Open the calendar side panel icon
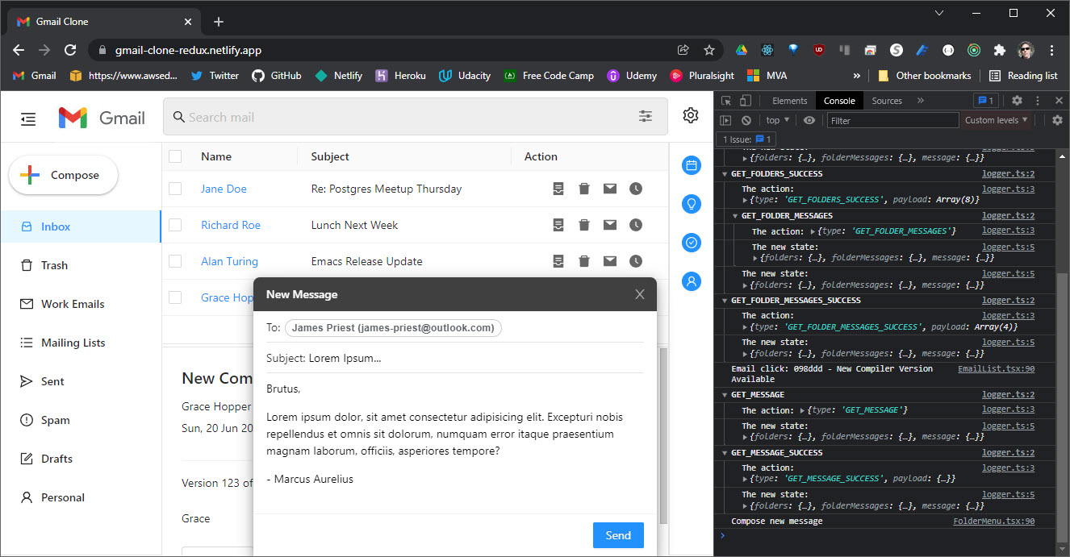 pyautogui.click(x=691, y=166)
